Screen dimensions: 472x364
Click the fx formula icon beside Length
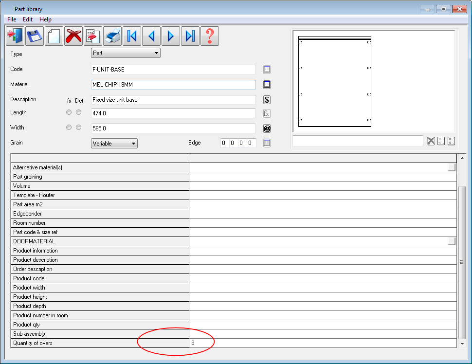pos(267,113)
